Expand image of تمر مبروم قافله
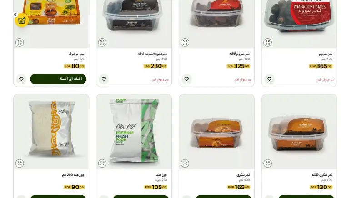 pyautogui.click(x=185, y=42)
